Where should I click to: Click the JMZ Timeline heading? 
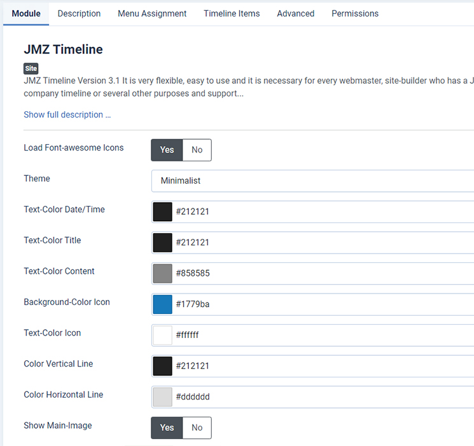pos(63,49)
